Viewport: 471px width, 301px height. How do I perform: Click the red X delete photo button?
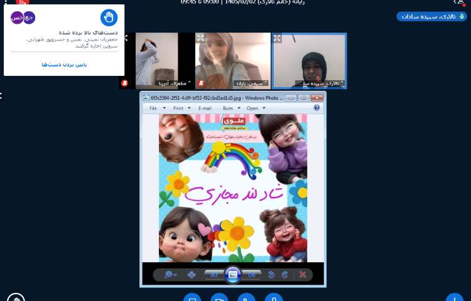click(x=303, y=275)
